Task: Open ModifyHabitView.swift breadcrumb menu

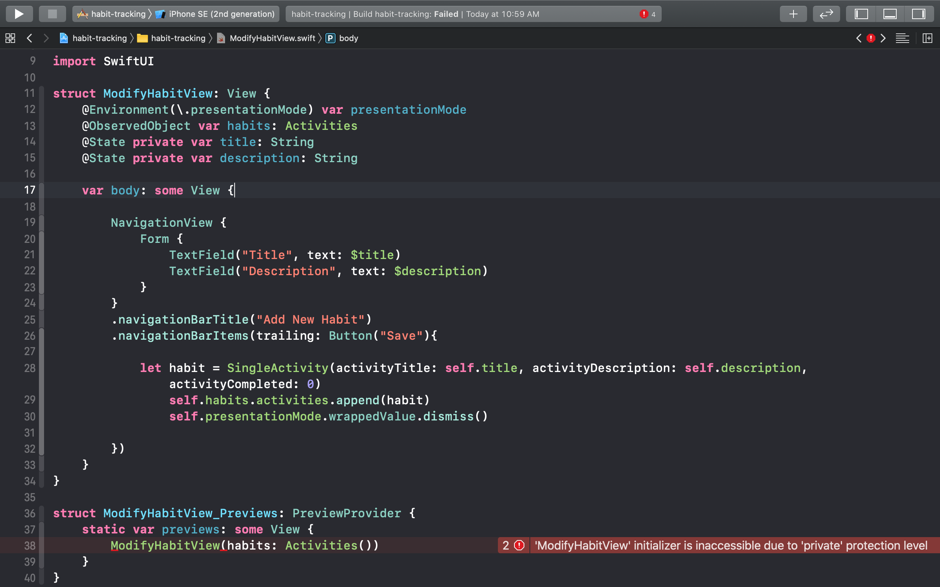Action: (x=272, y=38)
